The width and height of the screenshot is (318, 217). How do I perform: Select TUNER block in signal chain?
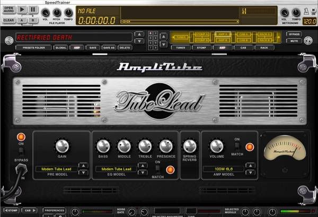click(181, 37)
